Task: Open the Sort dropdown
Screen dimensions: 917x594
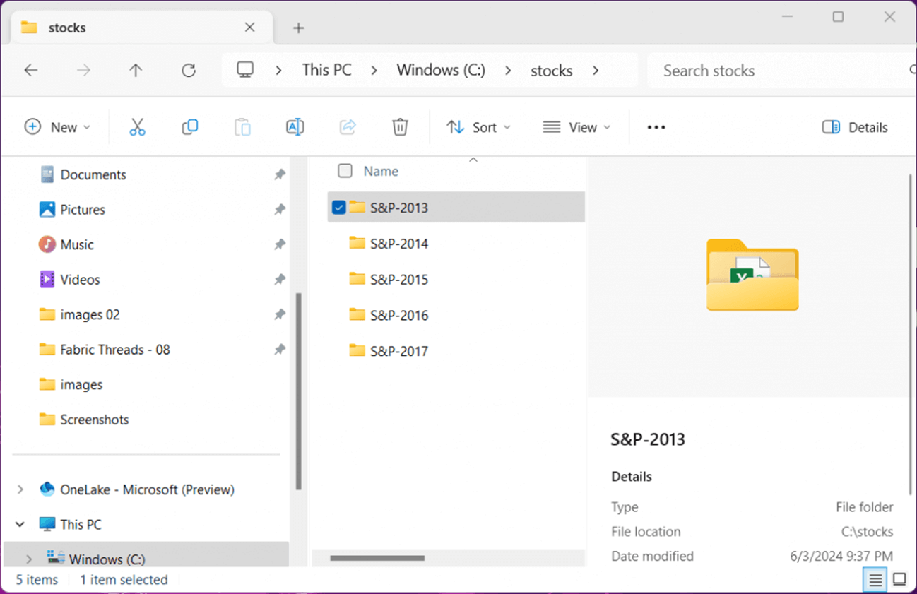Action: pos(478,127)
